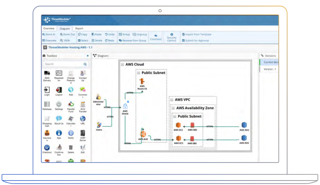Screen dimensions: 320x185
Task: Click the AWS ALB node in diagram
Action: click(x=143, y=134)
